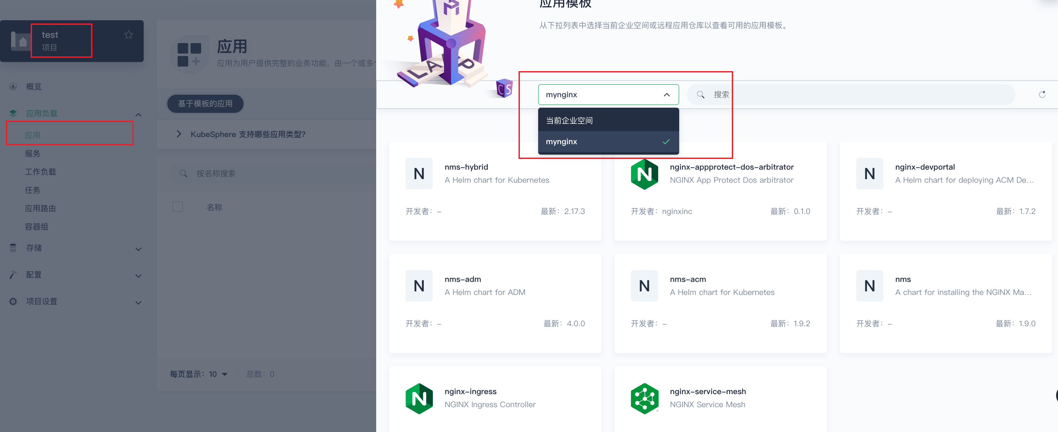Click nms description about installing NGINX
The image size is (1058, 432).
click(x=963, y=292)
